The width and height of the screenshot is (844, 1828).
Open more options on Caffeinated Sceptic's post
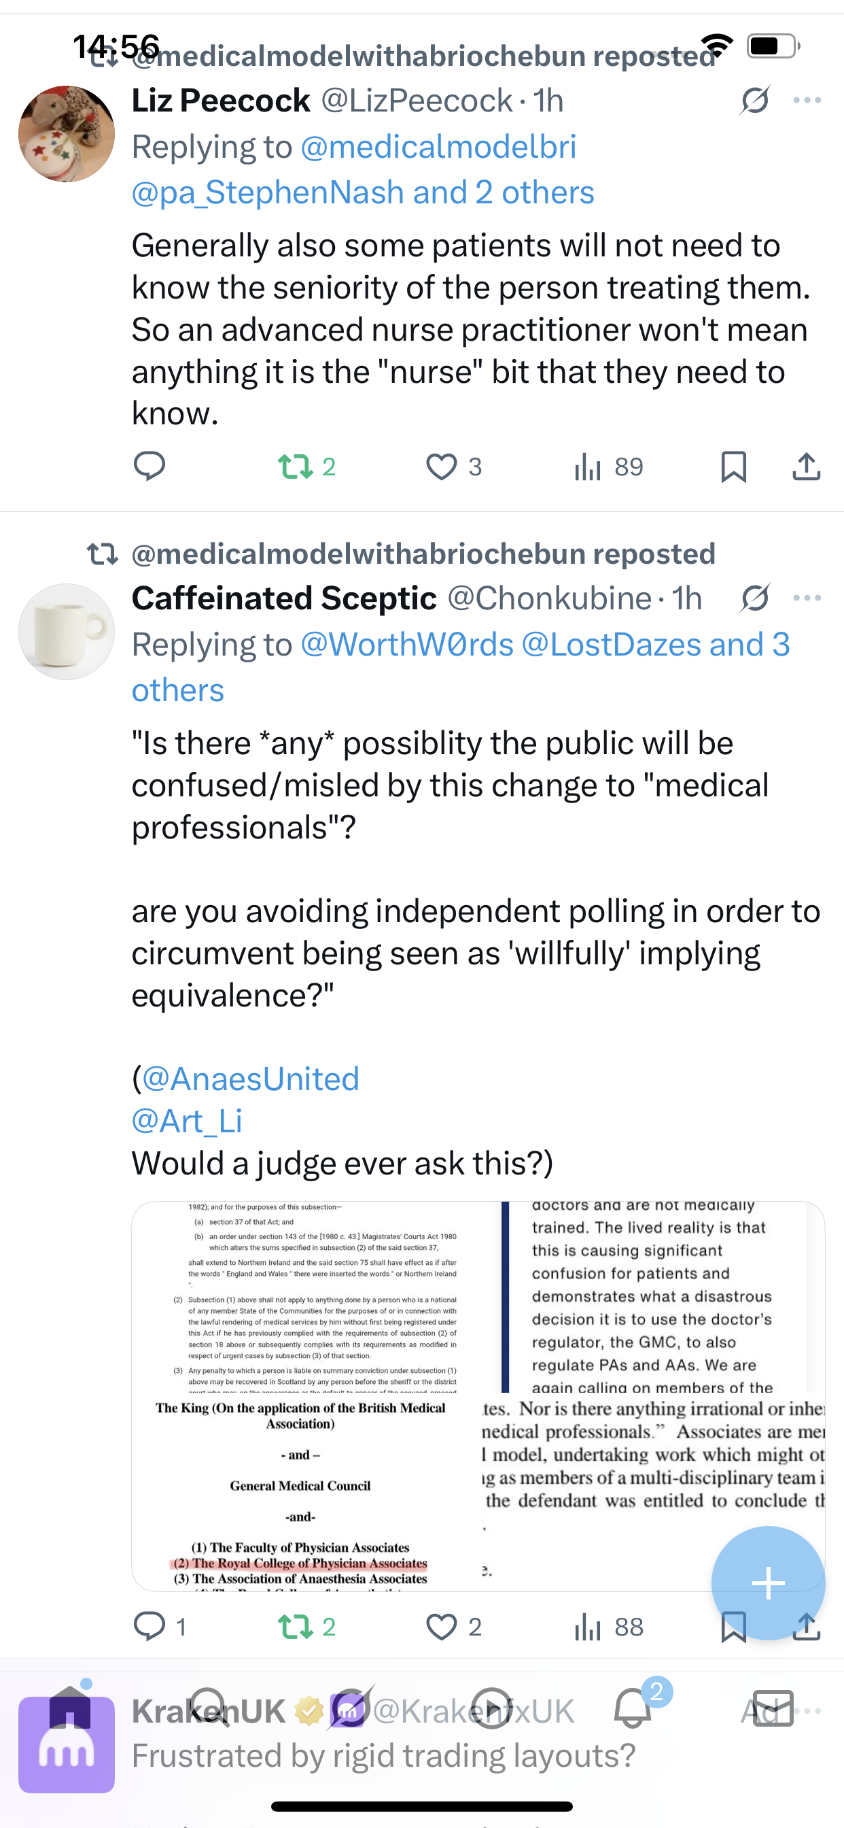(x=807, y=598)
